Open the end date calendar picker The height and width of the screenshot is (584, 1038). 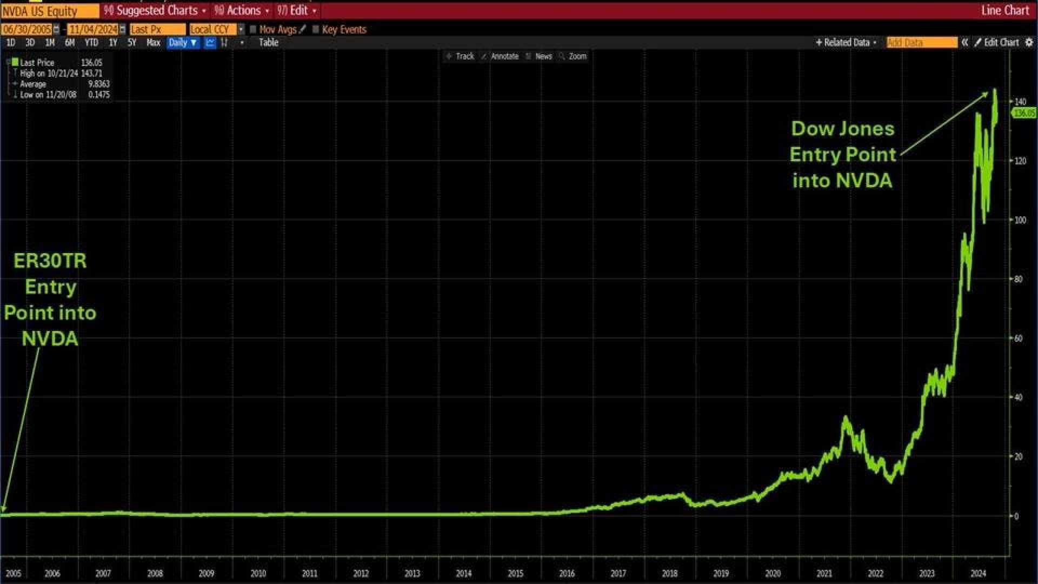[x=123, y=29]
